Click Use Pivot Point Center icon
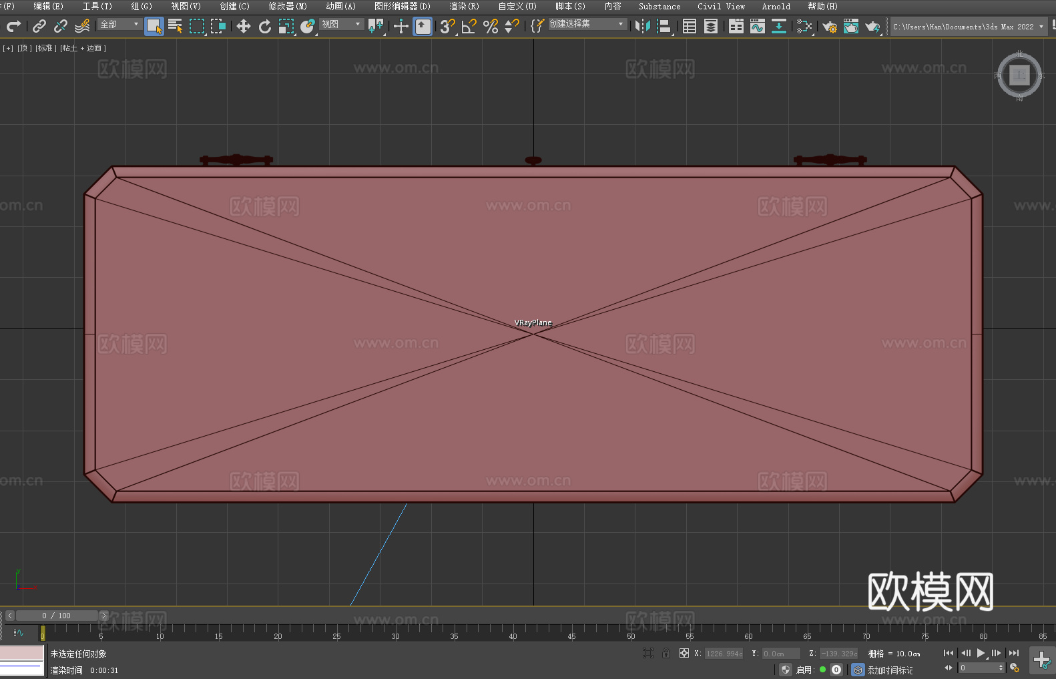 click(x=376, y=26)
